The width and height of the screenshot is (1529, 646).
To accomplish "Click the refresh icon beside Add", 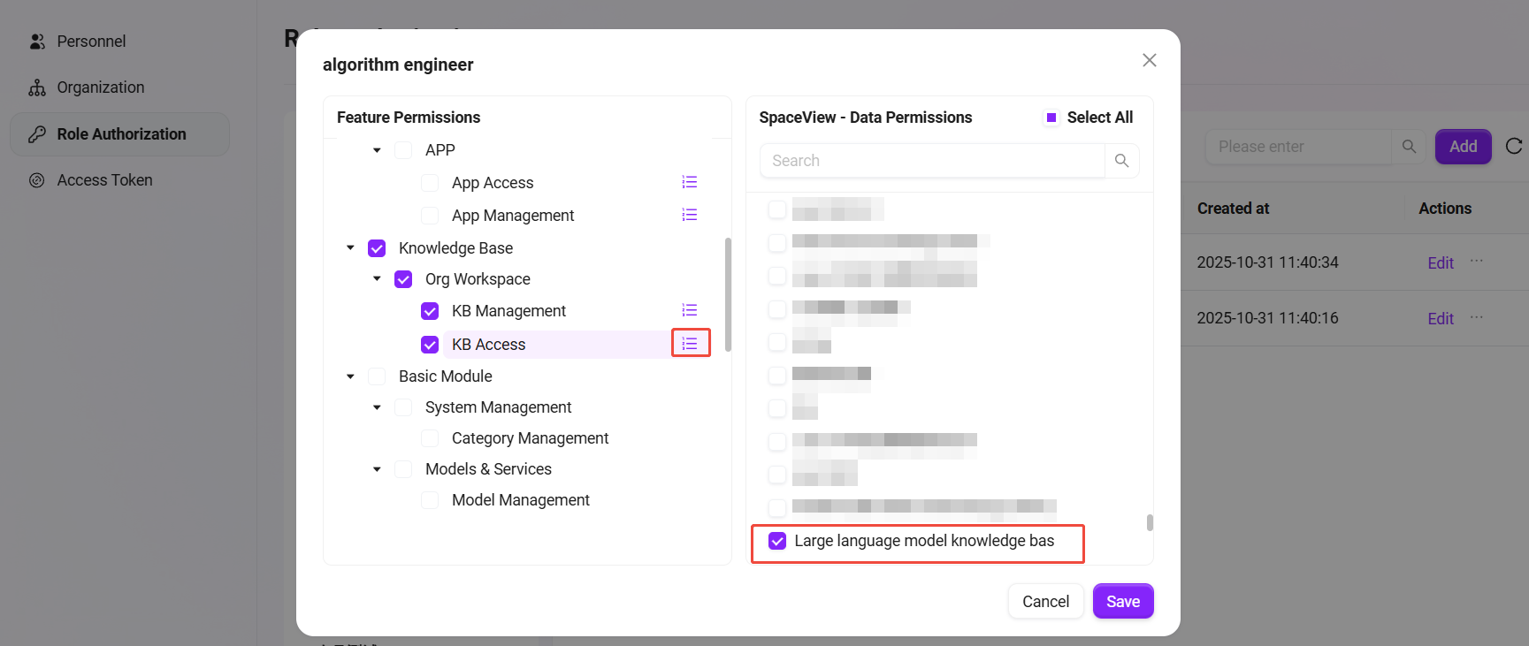I will click(x=1513, y=147).
